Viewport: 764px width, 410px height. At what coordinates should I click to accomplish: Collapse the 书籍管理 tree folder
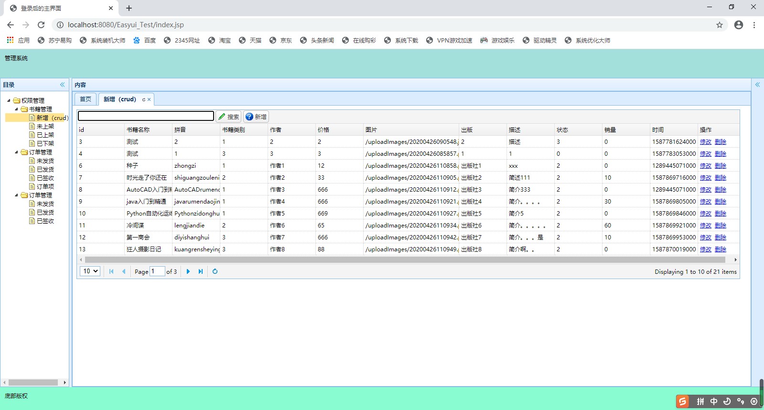point(16,109)
